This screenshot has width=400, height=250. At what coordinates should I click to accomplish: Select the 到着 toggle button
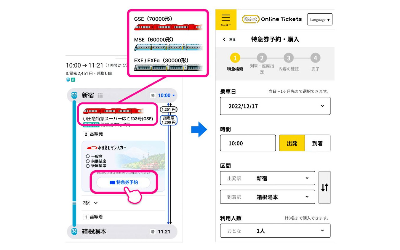[x=317, y=143]
